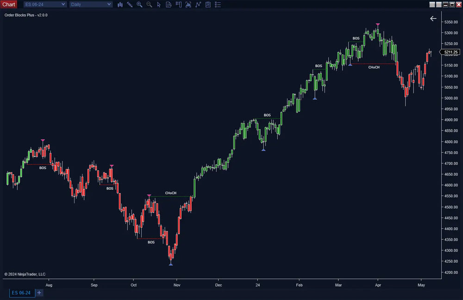Open the Indicators icon on toolbar
This screenshot has height=300, width=463.
(188, 5)
